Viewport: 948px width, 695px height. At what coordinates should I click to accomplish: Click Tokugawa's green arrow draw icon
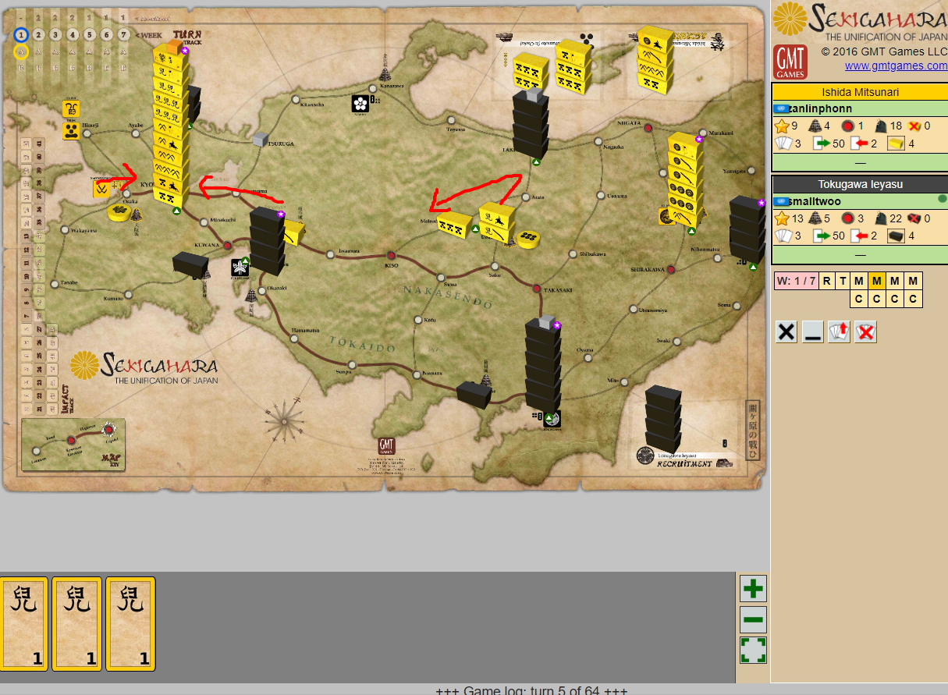[822, 236]
